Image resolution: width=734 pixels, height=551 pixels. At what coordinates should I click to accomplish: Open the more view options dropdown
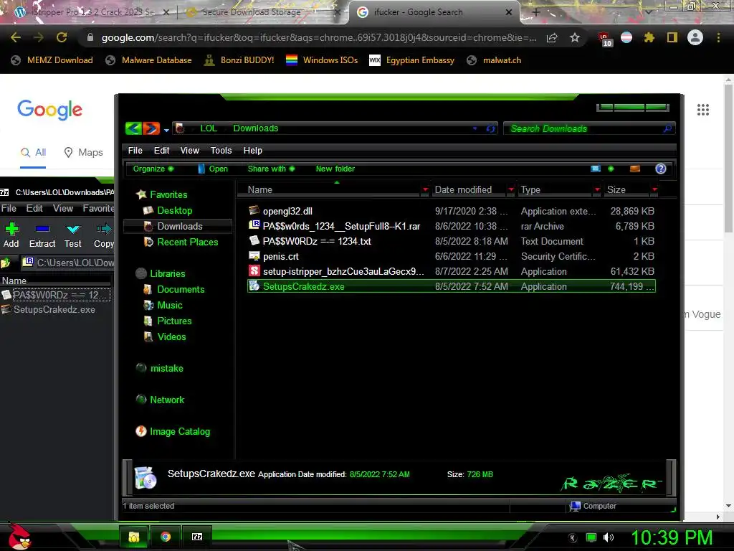(x=611, y=169)
